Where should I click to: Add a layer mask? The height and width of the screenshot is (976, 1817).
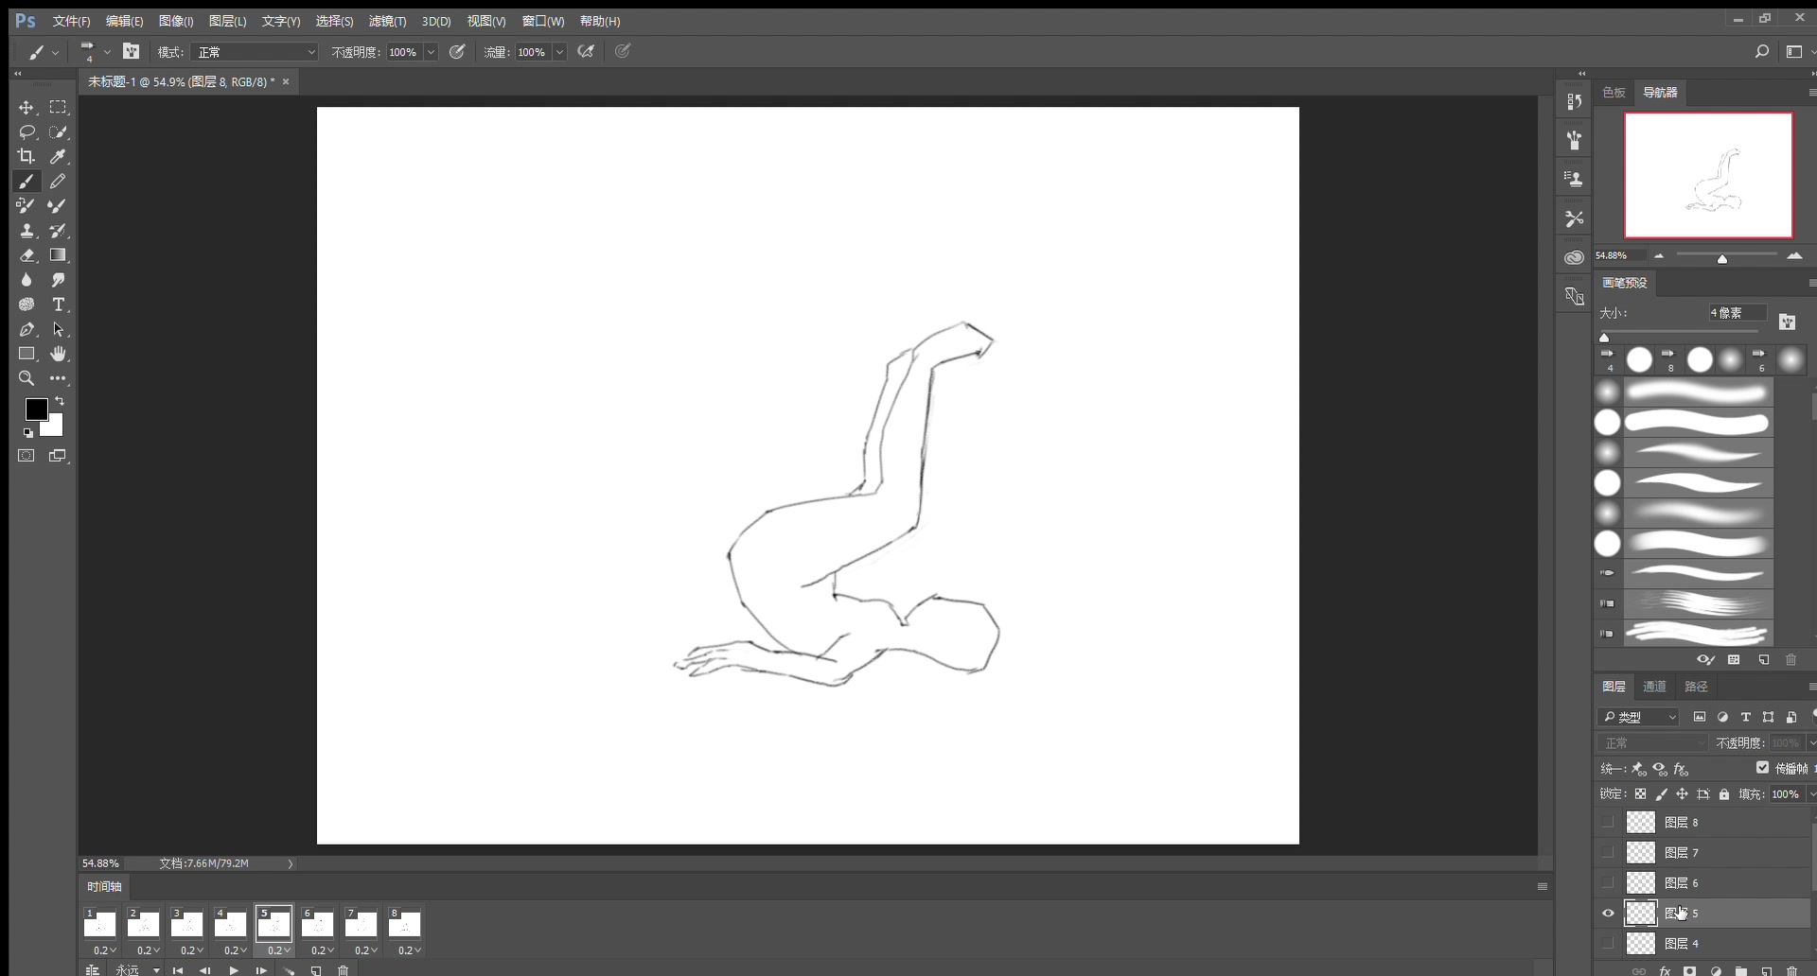coord(1690,971)
